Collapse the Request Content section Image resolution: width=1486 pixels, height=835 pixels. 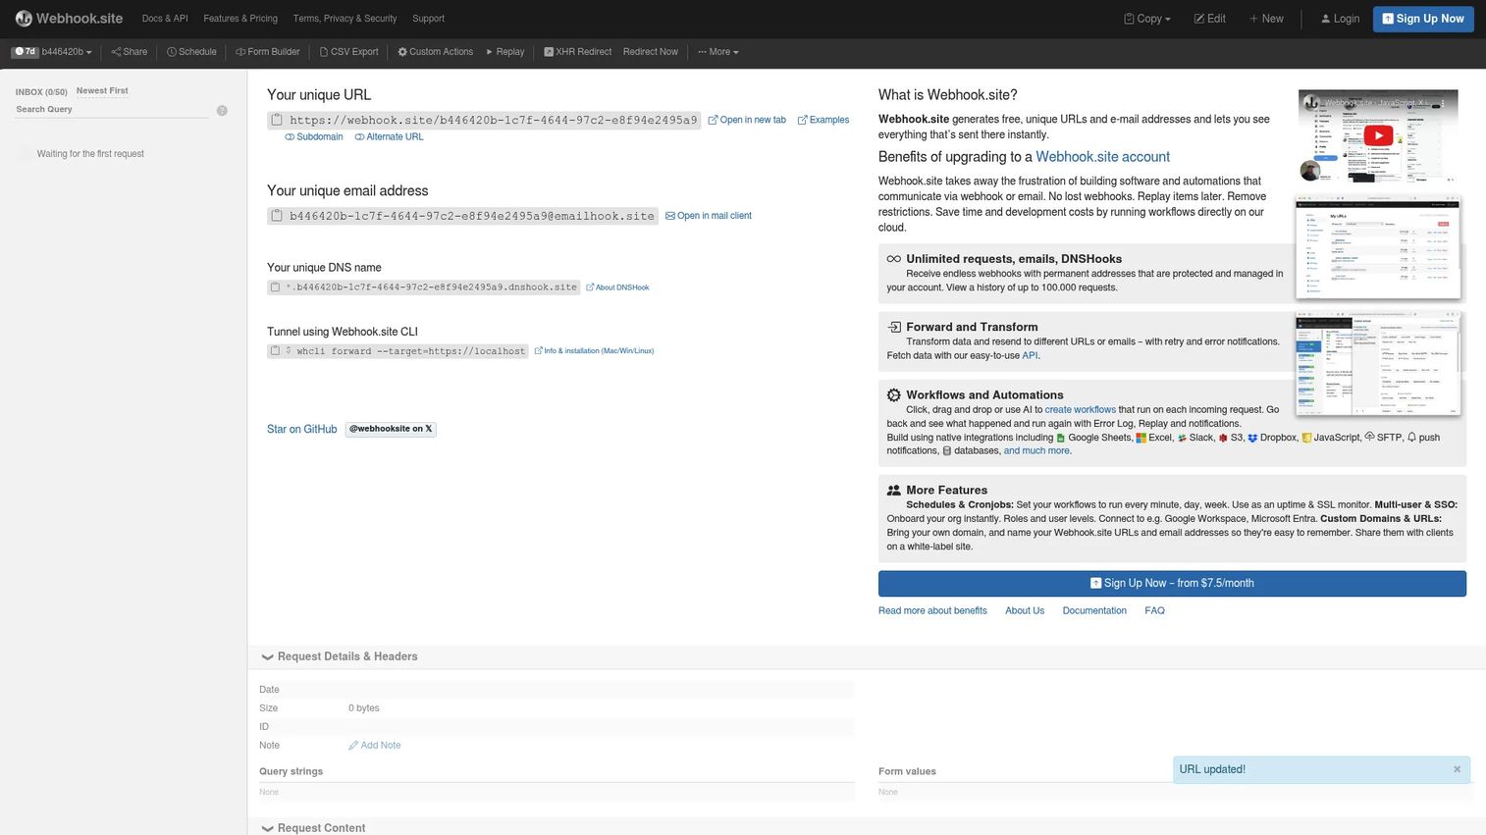313,828
